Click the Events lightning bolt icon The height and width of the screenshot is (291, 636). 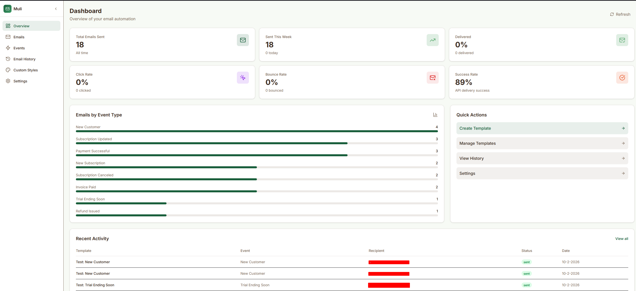click(8, 48)
